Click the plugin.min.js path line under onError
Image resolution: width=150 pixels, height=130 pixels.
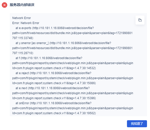(73, 108)
